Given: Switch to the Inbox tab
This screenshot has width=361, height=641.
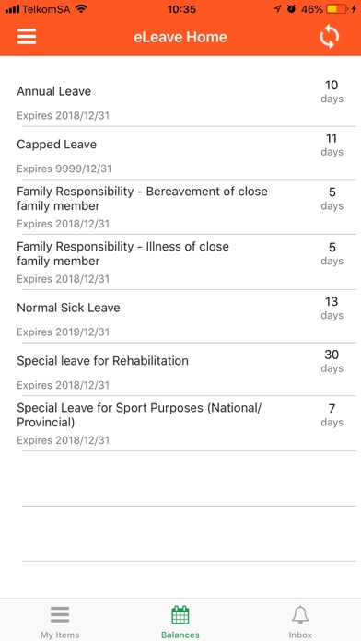Looking at the screenshot, I should point(300,620).
